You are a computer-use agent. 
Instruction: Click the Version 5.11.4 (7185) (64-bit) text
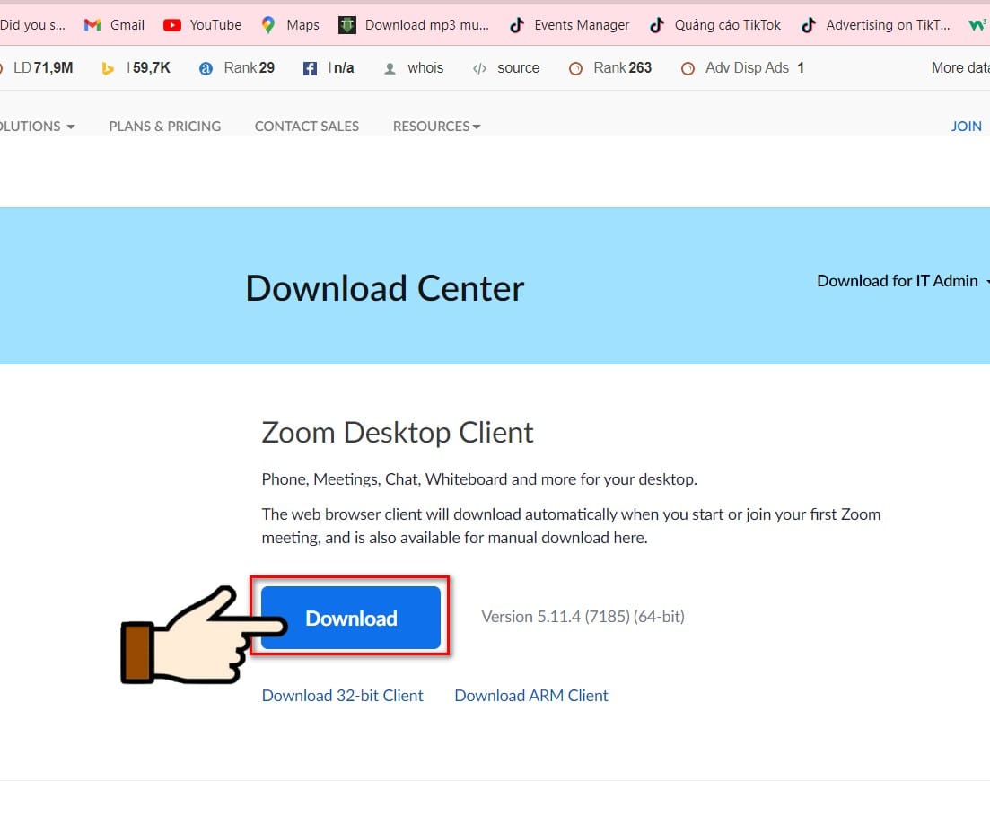pyautogui.click(x=583, y=616)
